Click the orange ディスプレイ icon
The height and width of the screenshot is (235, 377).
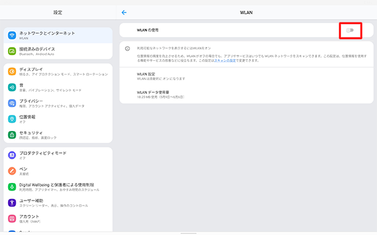12,71
